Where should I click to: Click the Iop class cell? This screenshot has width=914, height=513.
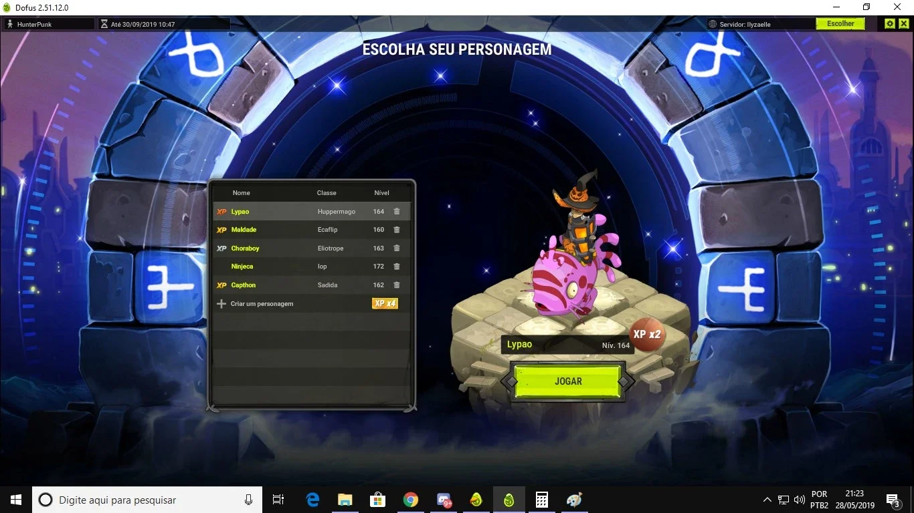point(322,267)
